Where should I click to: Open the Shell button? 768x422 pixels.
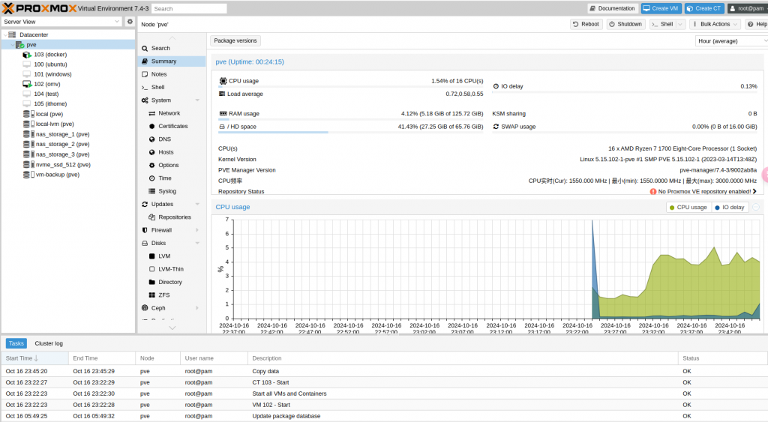[663, 24]
